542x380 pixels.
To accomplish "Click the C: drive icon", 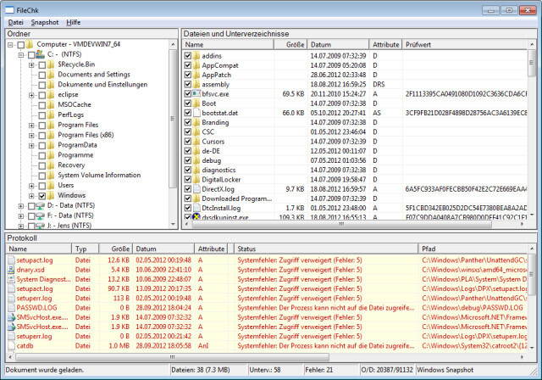I will 40,54.
